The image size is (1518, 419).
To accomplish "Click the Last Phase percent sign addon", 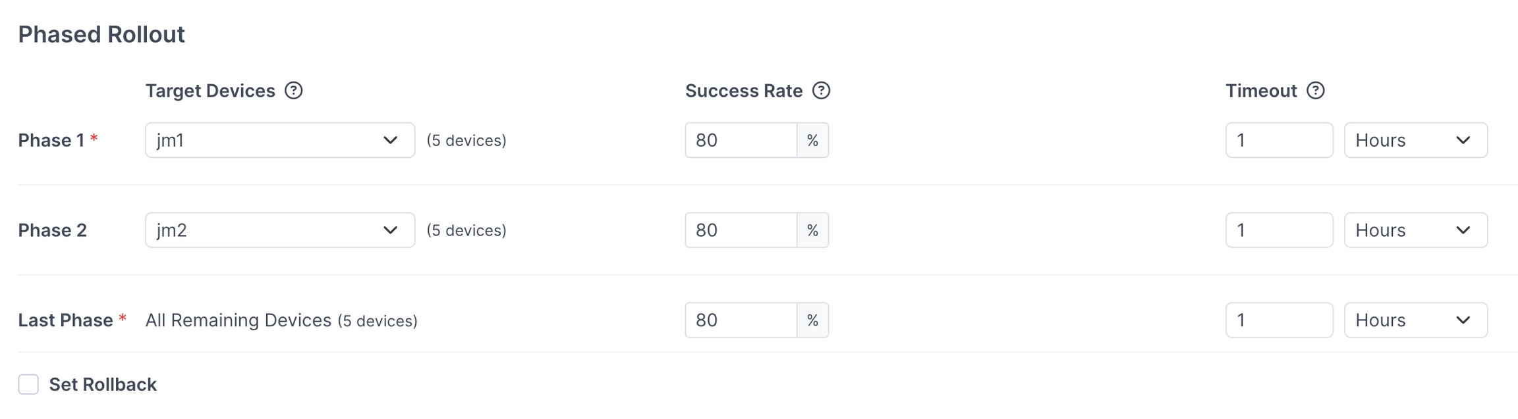I will (x=812, y=320).
